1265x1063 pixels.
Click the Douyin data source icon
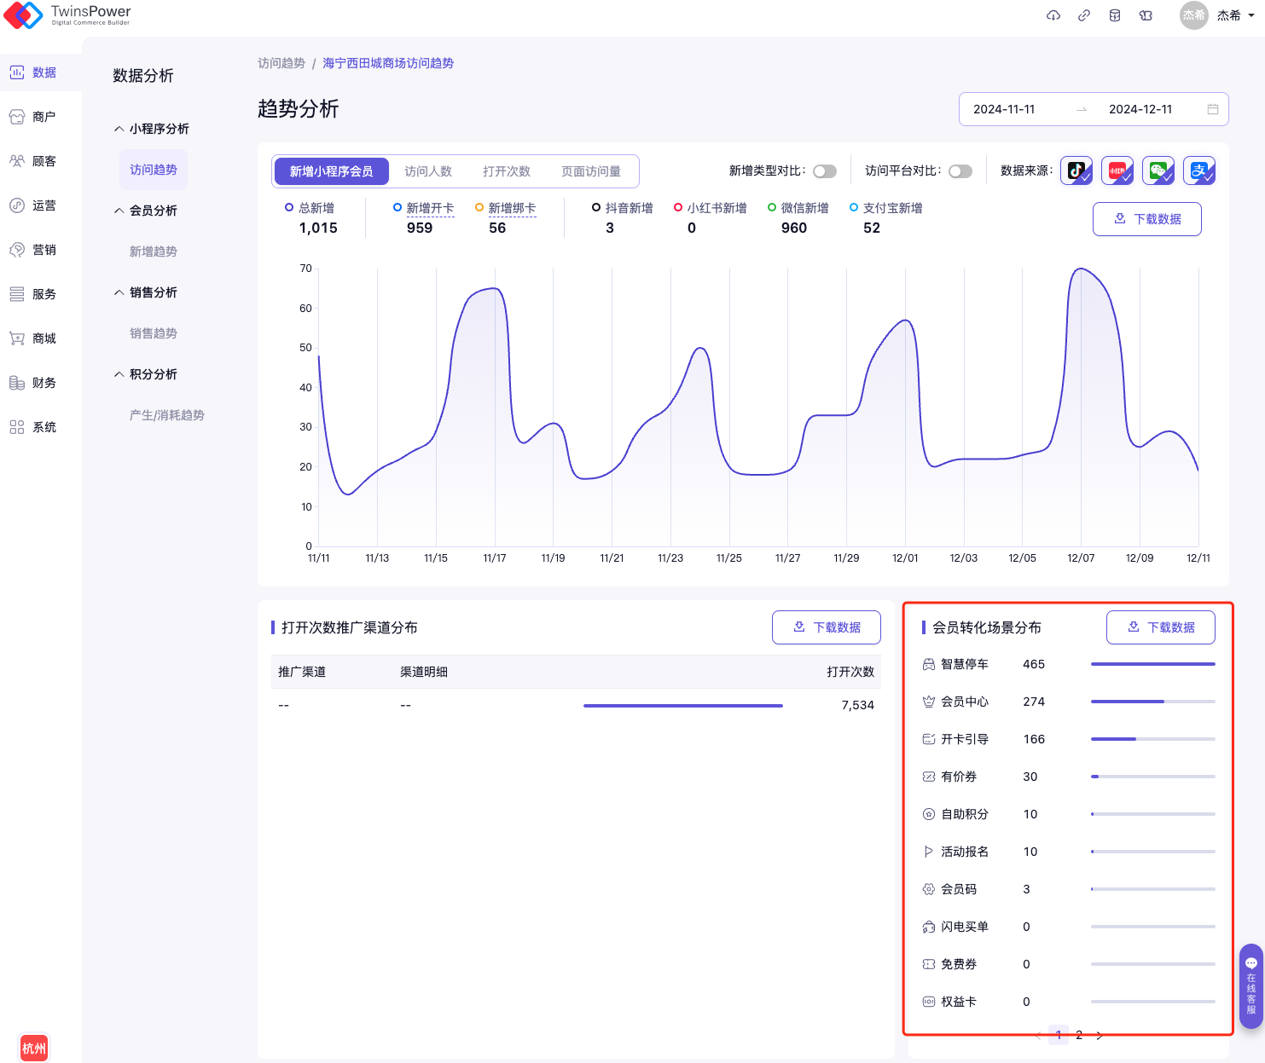click(1076, 170)
